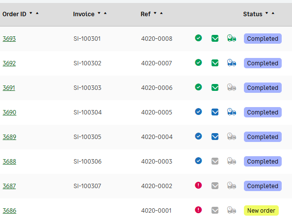Click grey envelope icon for order 3687
Screen dimensions: 292x223
pyautogui.click(x=215, y=186)
